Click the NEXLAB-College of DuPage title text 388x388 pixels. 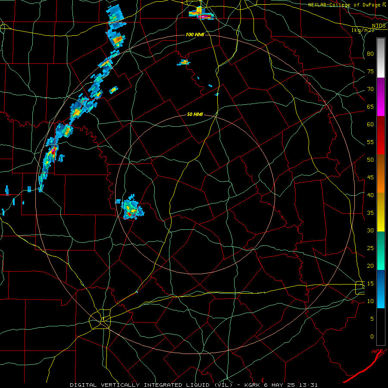coord(344,5)
